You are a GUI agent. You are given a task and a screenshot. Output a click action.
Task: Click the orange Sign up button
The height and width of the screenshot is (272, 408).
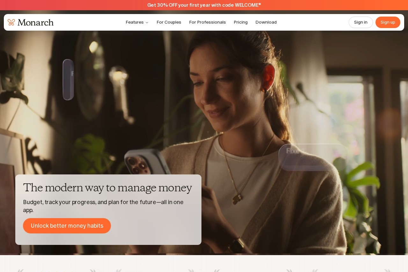pos(388,22)
